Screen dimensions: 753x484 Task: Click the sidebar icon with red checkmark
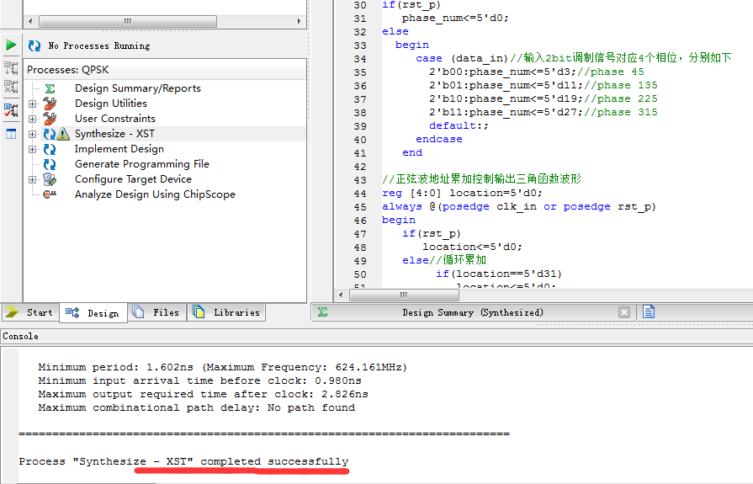(11, 110)
